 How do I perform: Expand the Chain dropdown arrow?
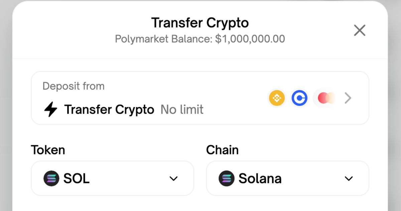(x=349, y=179)
